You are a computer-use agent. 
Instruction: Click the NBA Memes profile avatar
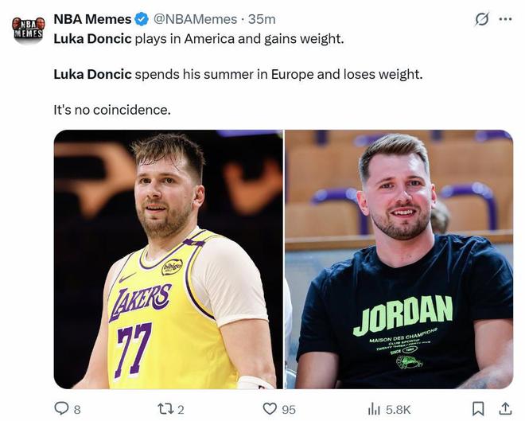pos(29,29)
